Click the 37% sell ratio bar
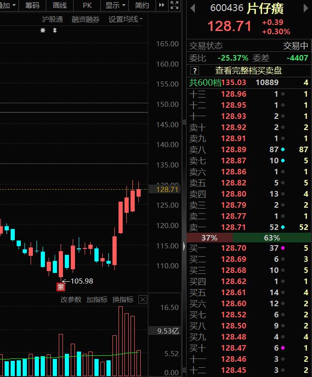 click(x=210, y=238)
